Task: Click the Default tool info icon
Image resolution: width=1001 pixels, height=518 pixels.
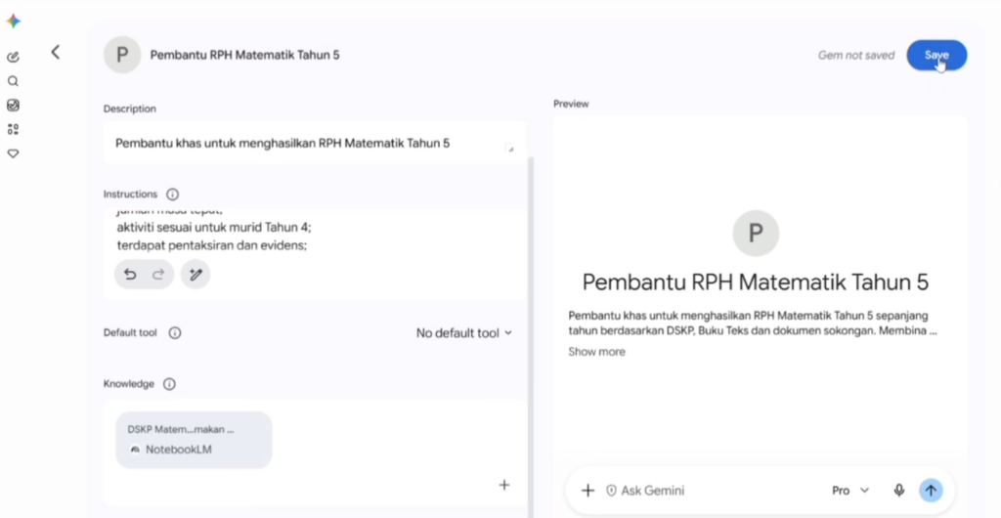Action: pyautogui.click(x=175, y=333)
